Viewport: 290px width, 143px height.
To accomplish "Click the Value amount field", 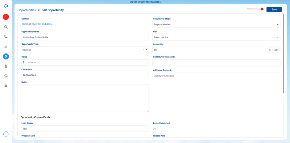I will pyautogui.click(x=87, y=62).
